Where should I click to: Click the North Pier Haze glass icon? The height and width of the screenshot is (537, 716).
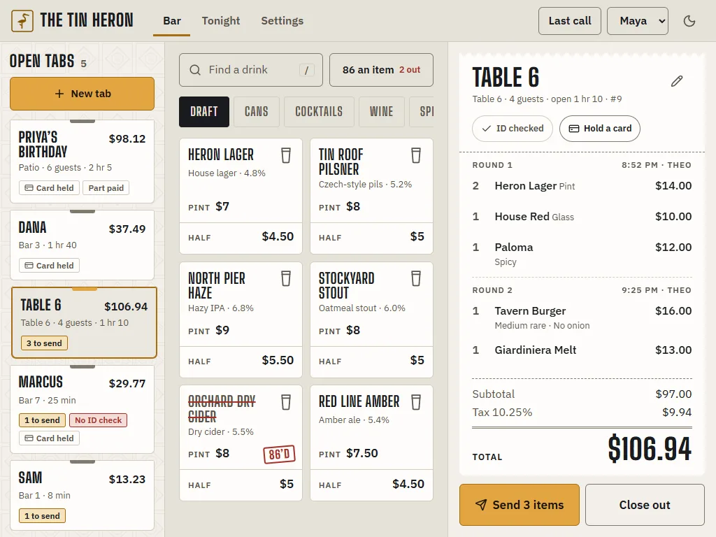coord(286,278)
